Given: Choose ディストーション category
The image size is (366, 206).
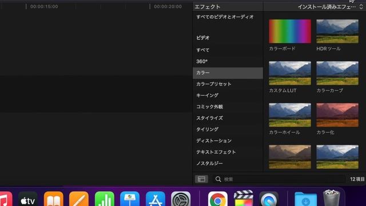Looking at the screenshot, I should 228,141.
